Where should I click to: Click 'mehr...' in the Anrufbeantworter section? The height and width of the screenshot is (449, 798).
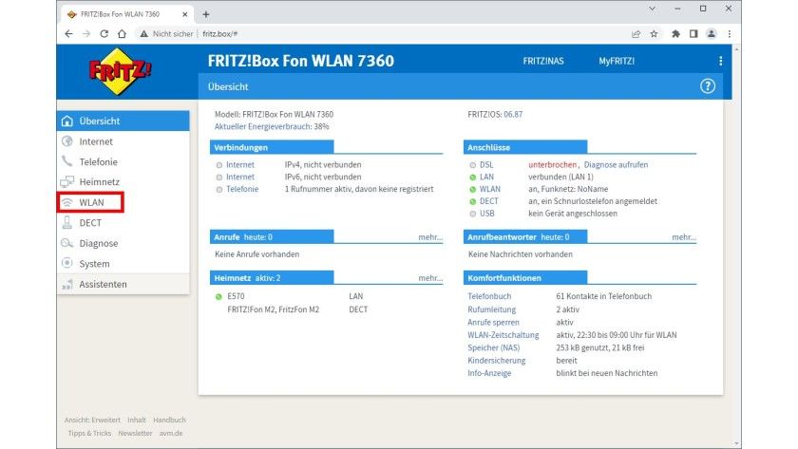(684, 237)
